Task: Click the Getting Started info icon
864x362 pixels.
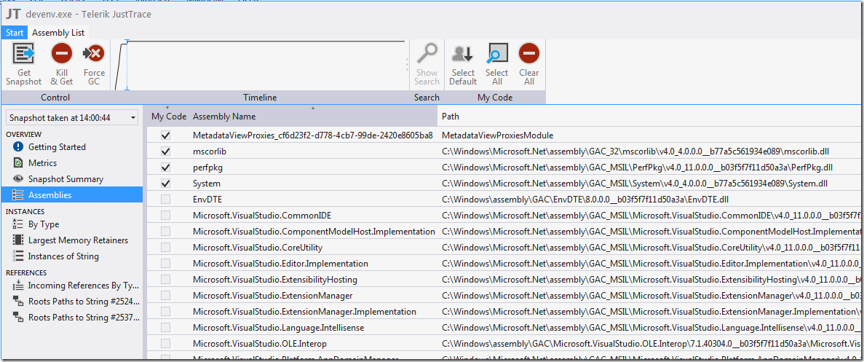Action: (x=18, y=147)
